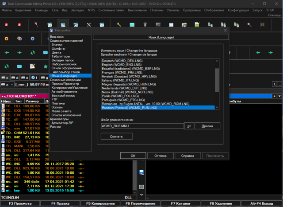
Task: Click the orange ring toolbar icon
Action: click(7, 39)
